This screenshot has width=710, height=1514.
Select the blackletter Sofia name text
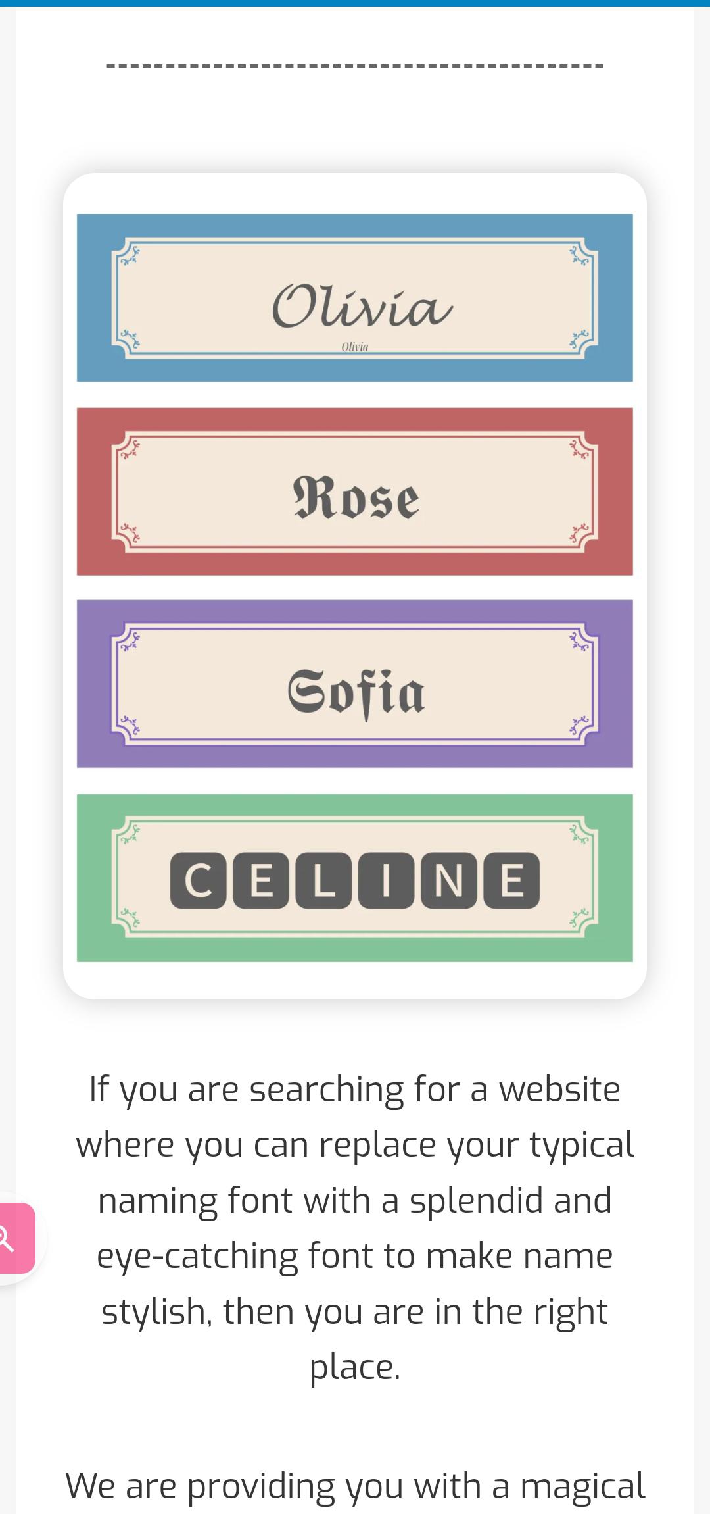pos(356,692)
